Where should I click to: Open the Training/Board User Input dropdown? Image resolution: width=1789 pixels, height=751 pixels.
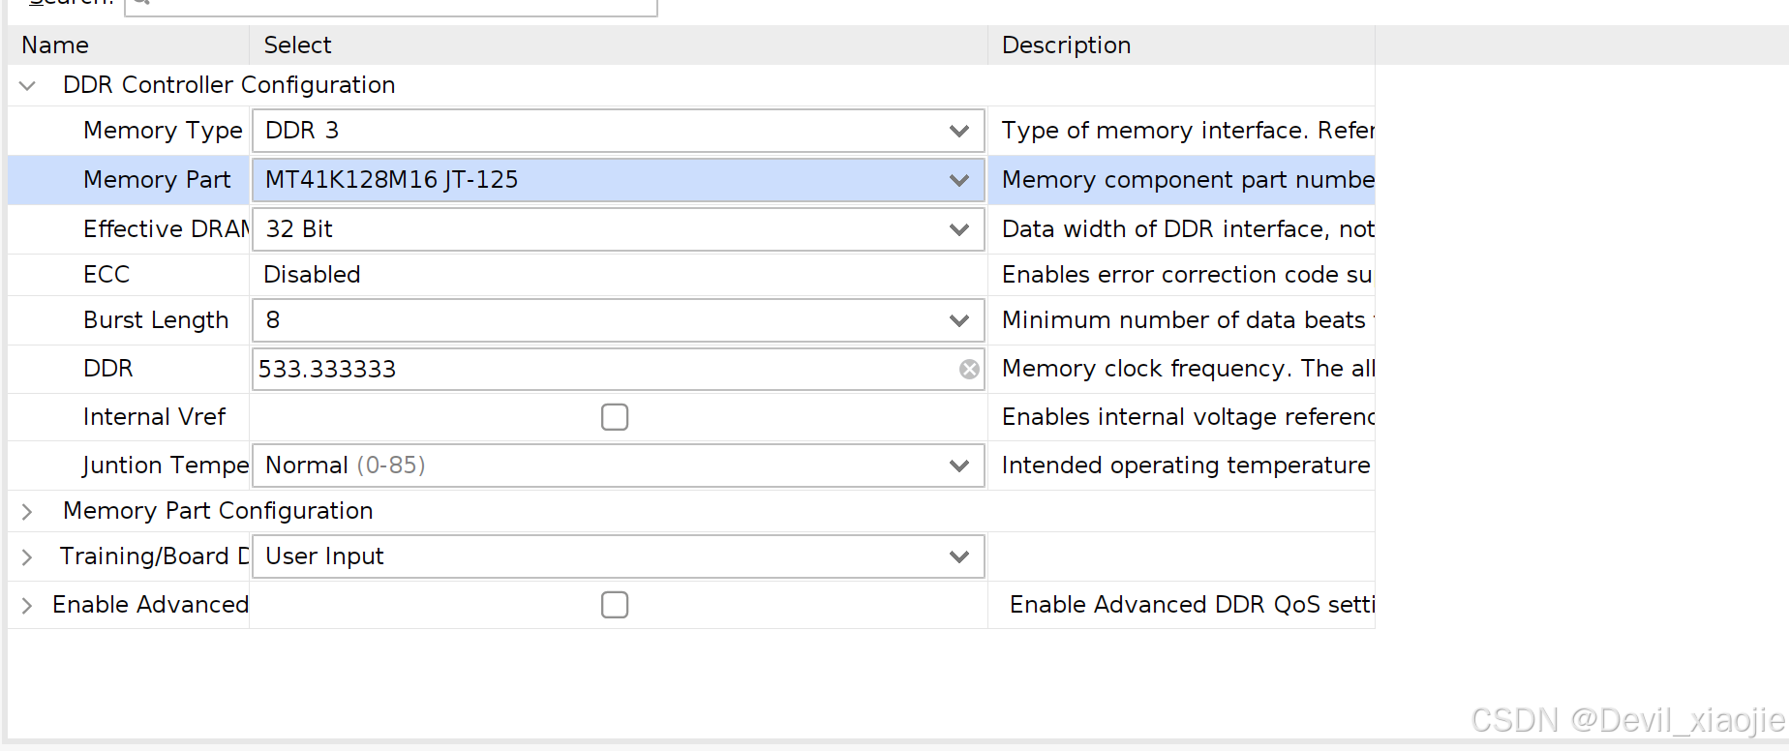(x=958, y=557)
